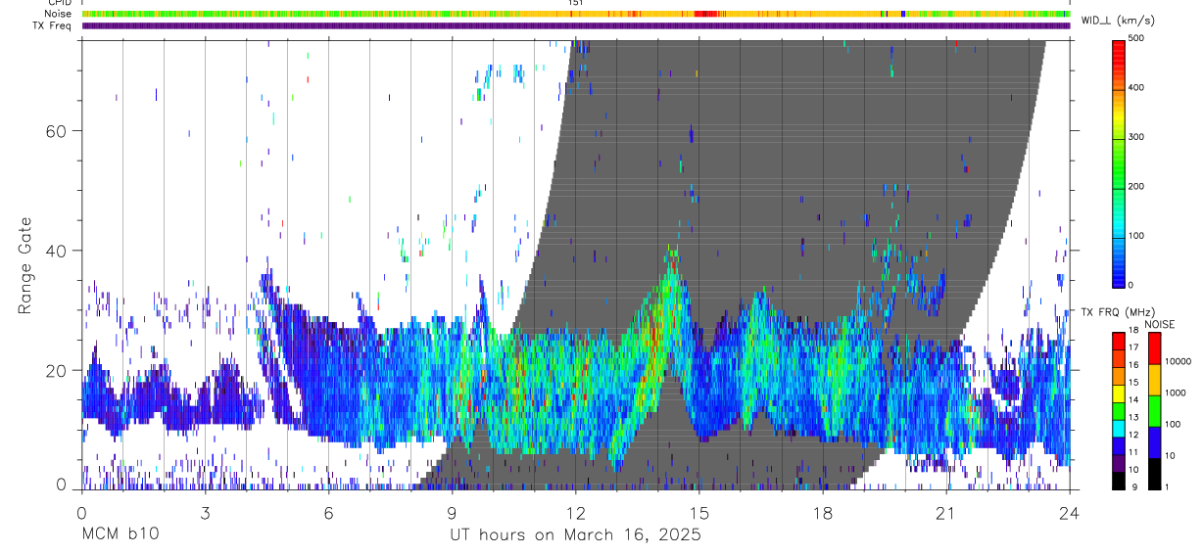Click the CPID value '151'
The width and height of the screenshot is (1203, 555).
(576, 3)
